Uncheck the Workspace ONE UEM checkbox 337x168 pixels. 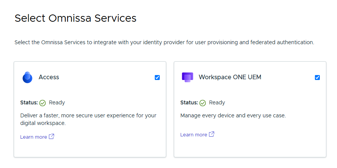tap(317, 78)
